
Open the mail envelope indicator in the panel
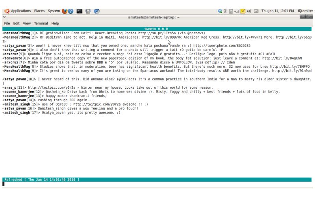(x=256, y=11)
